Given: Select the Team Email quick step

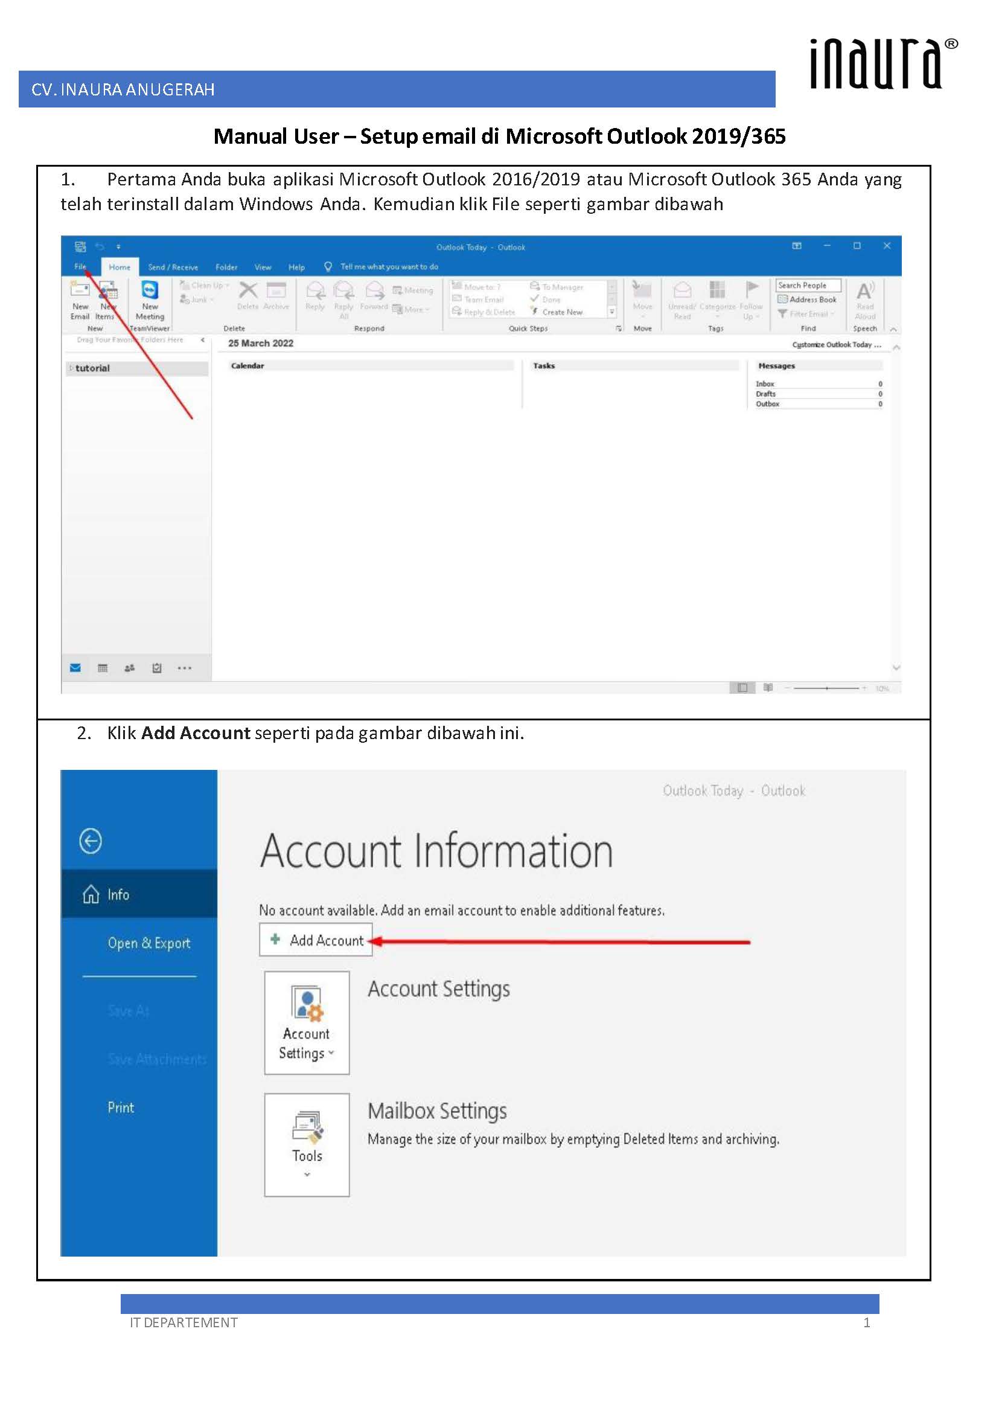Looking at the screenshot, I should [478, 299].
